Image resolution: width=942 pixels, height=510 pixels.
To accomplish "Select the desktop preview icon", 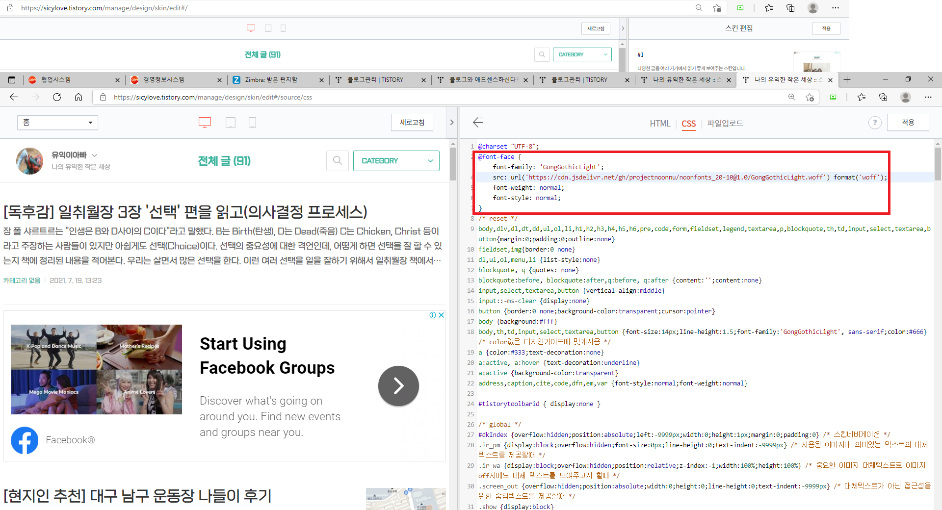I will pyautogui.click(x=205, y=123).
